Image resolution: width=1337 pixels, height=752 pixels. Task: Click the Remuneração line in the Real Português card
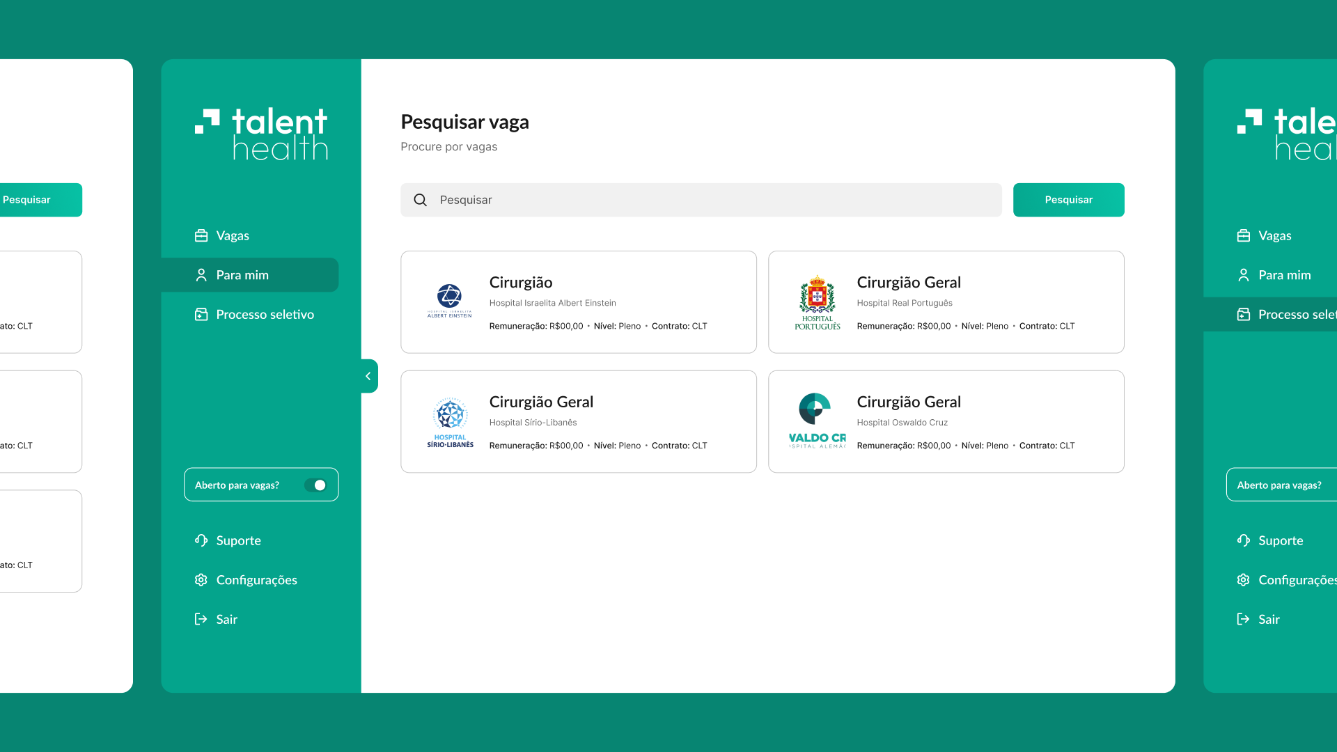pos(965,326)
